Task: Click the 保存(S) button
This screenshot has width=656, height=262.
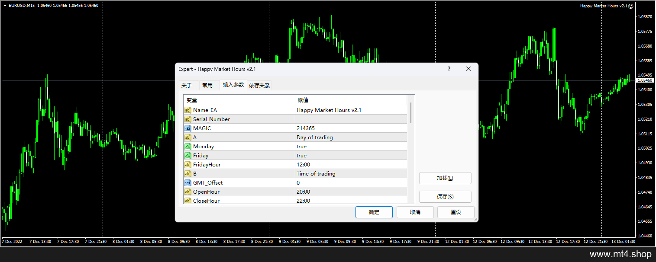Action: pos(445,197)
